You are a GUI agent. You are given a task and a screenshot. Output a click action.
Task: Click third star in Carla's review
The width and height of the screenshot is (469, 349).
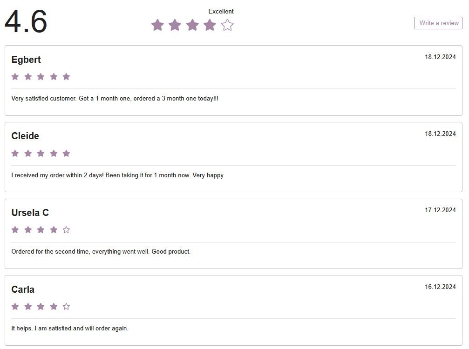click(41, 307)
